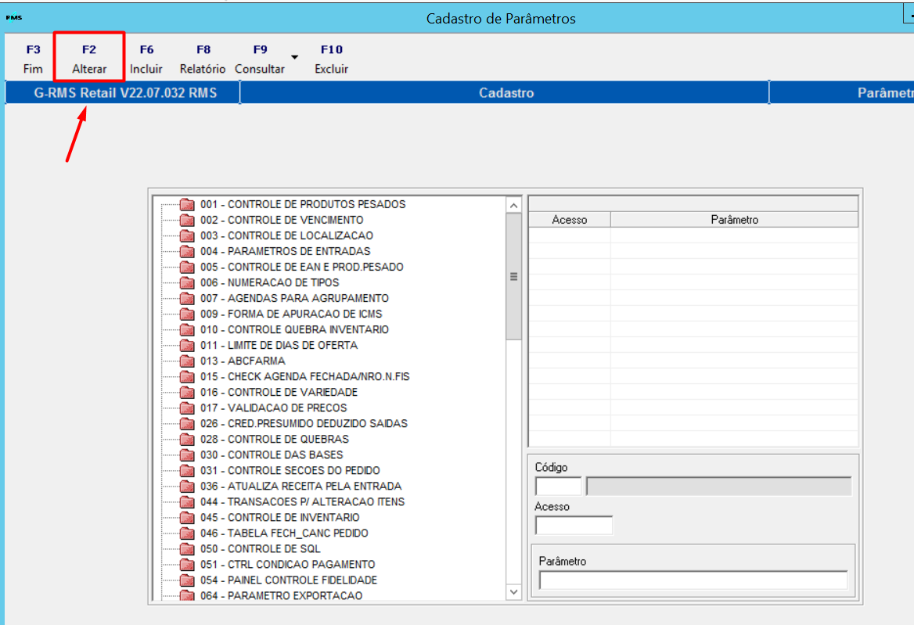Click the tree list scrollbar thumb

click(513, 277)
